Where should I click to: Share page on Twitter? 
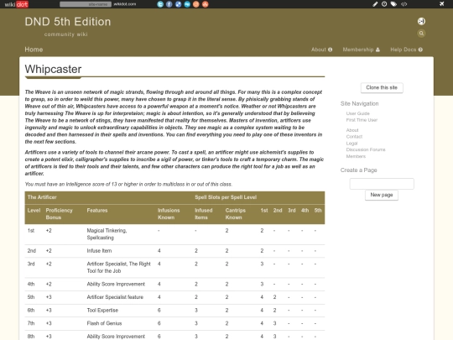pos(160,4)
